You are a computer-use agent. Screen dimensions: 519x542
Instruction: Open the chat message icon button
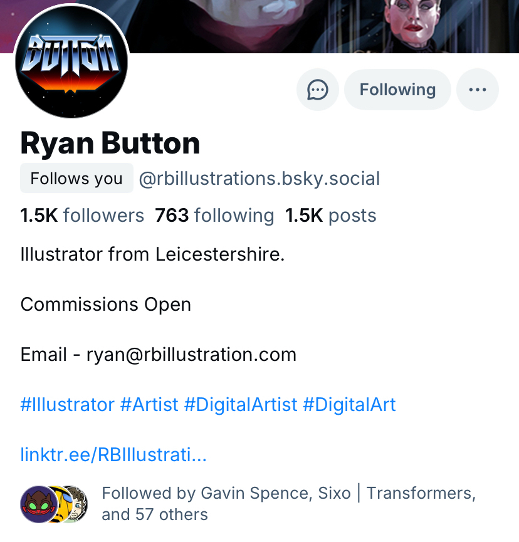click(318, 90)
